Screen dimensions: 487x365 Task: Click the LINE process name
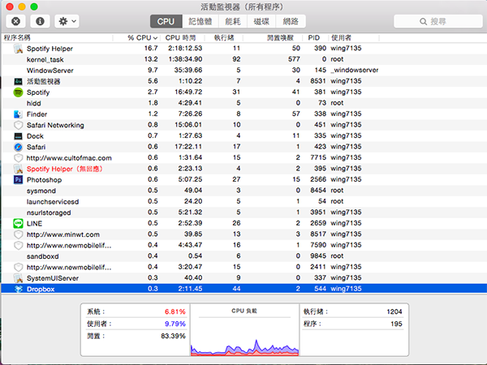tap(34, 224)
